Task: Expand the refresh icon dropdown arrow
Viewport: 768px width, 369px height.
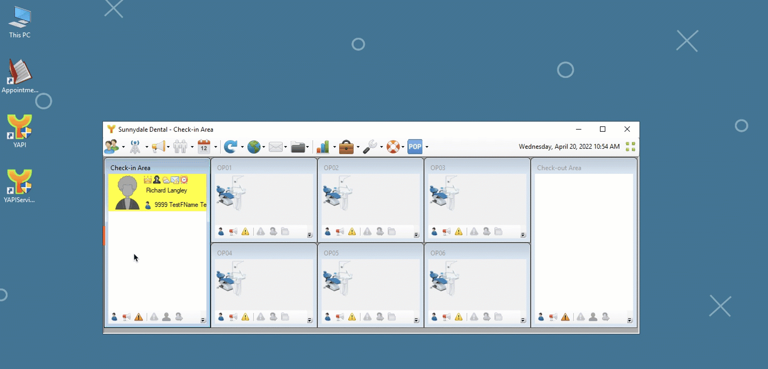Action: pos(242,147)
